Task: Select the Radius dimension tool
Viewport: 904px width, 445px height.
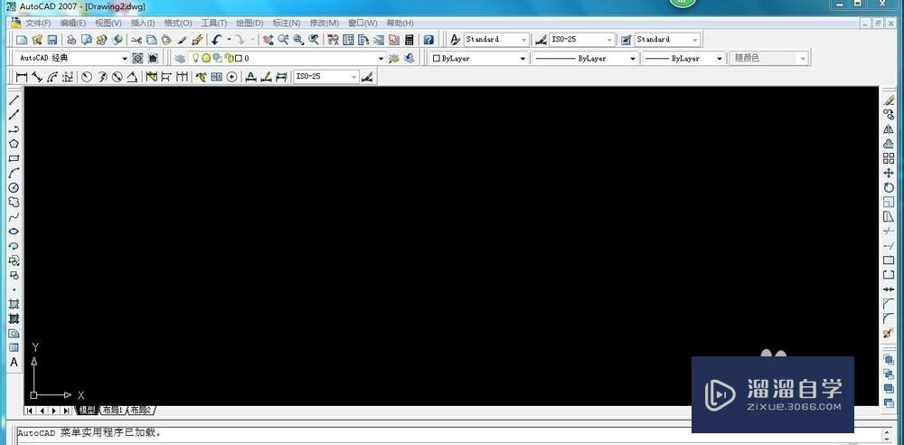Action: click(x=87, y=77)
